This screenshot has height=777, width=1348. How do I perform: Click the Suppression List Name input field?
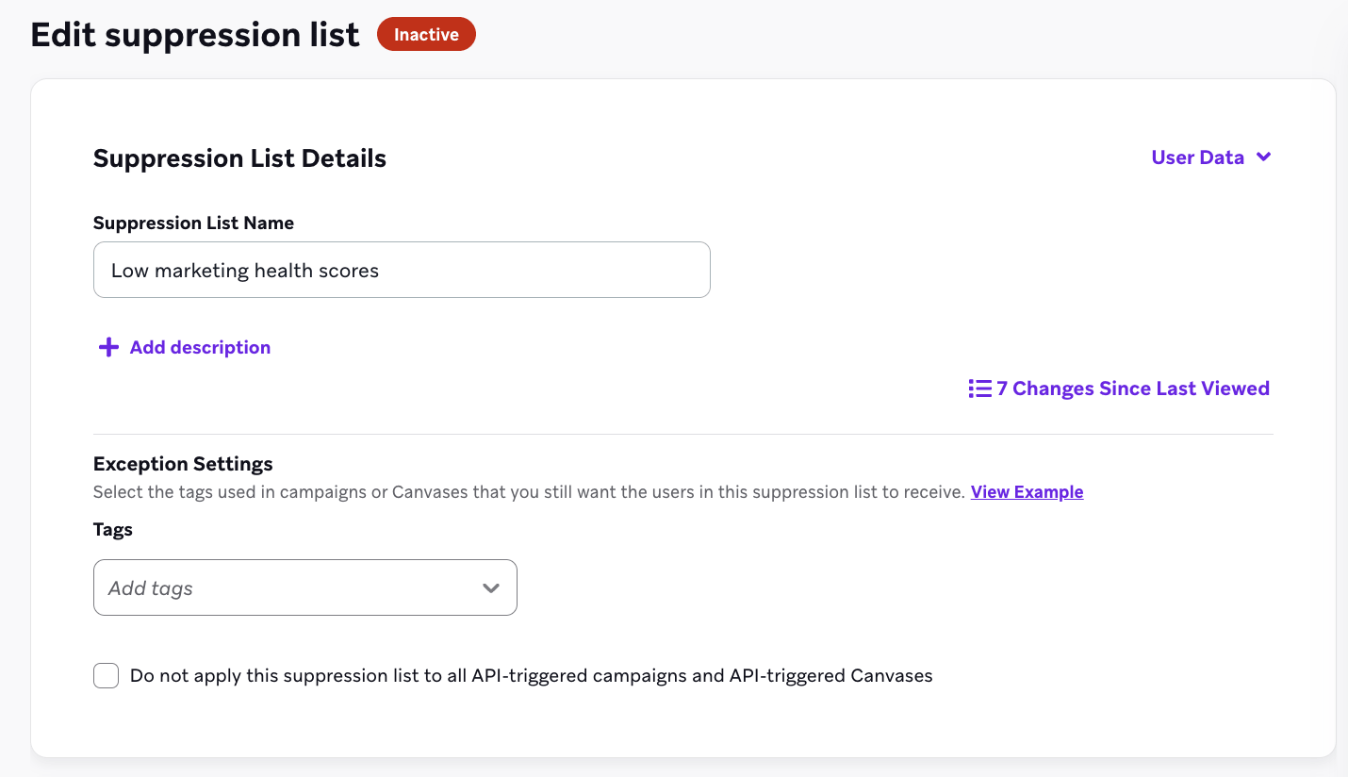pos(402,270)
